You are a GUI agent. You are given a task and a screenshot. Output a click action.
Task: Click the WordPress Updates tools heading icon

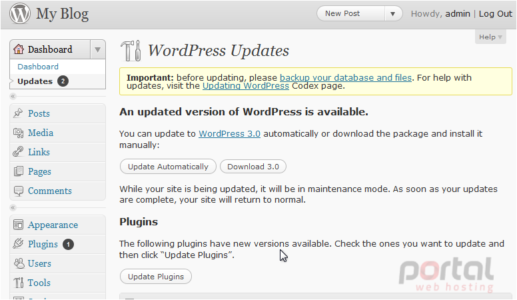[x=131, y=51]
